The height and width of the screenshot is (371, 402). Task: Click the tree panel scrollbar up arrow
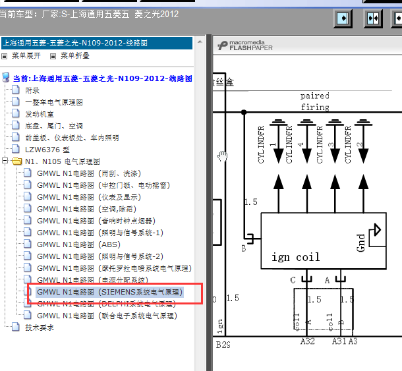tap(200, 42)
